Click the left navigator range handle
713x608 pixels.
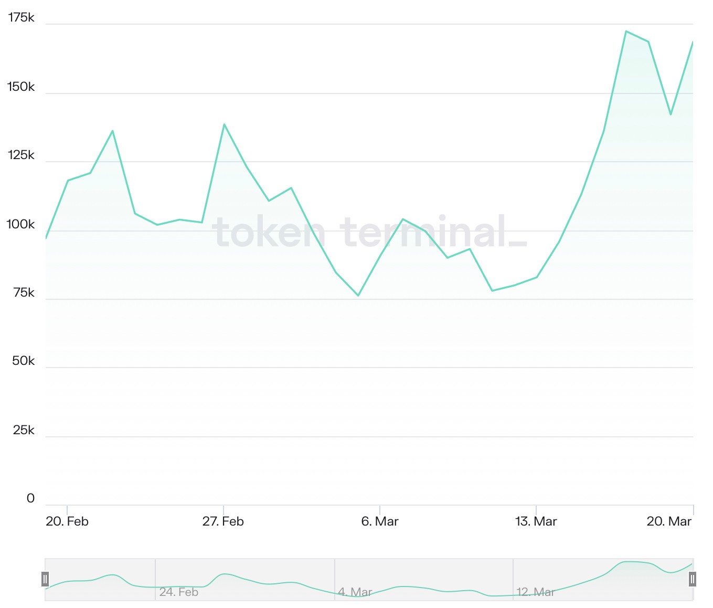pyautogui.click(x=45, y=579)
